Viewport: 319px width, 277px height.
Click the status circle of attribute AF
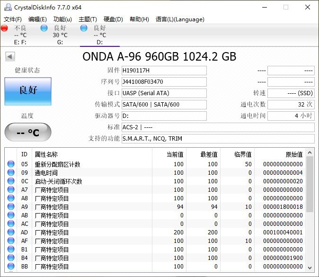(11, 241)
